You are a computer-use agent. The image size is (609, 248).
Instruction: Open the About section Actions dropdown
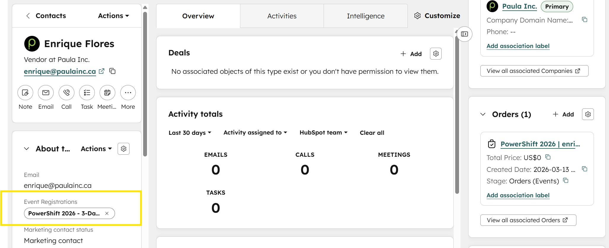click(96, 149)
